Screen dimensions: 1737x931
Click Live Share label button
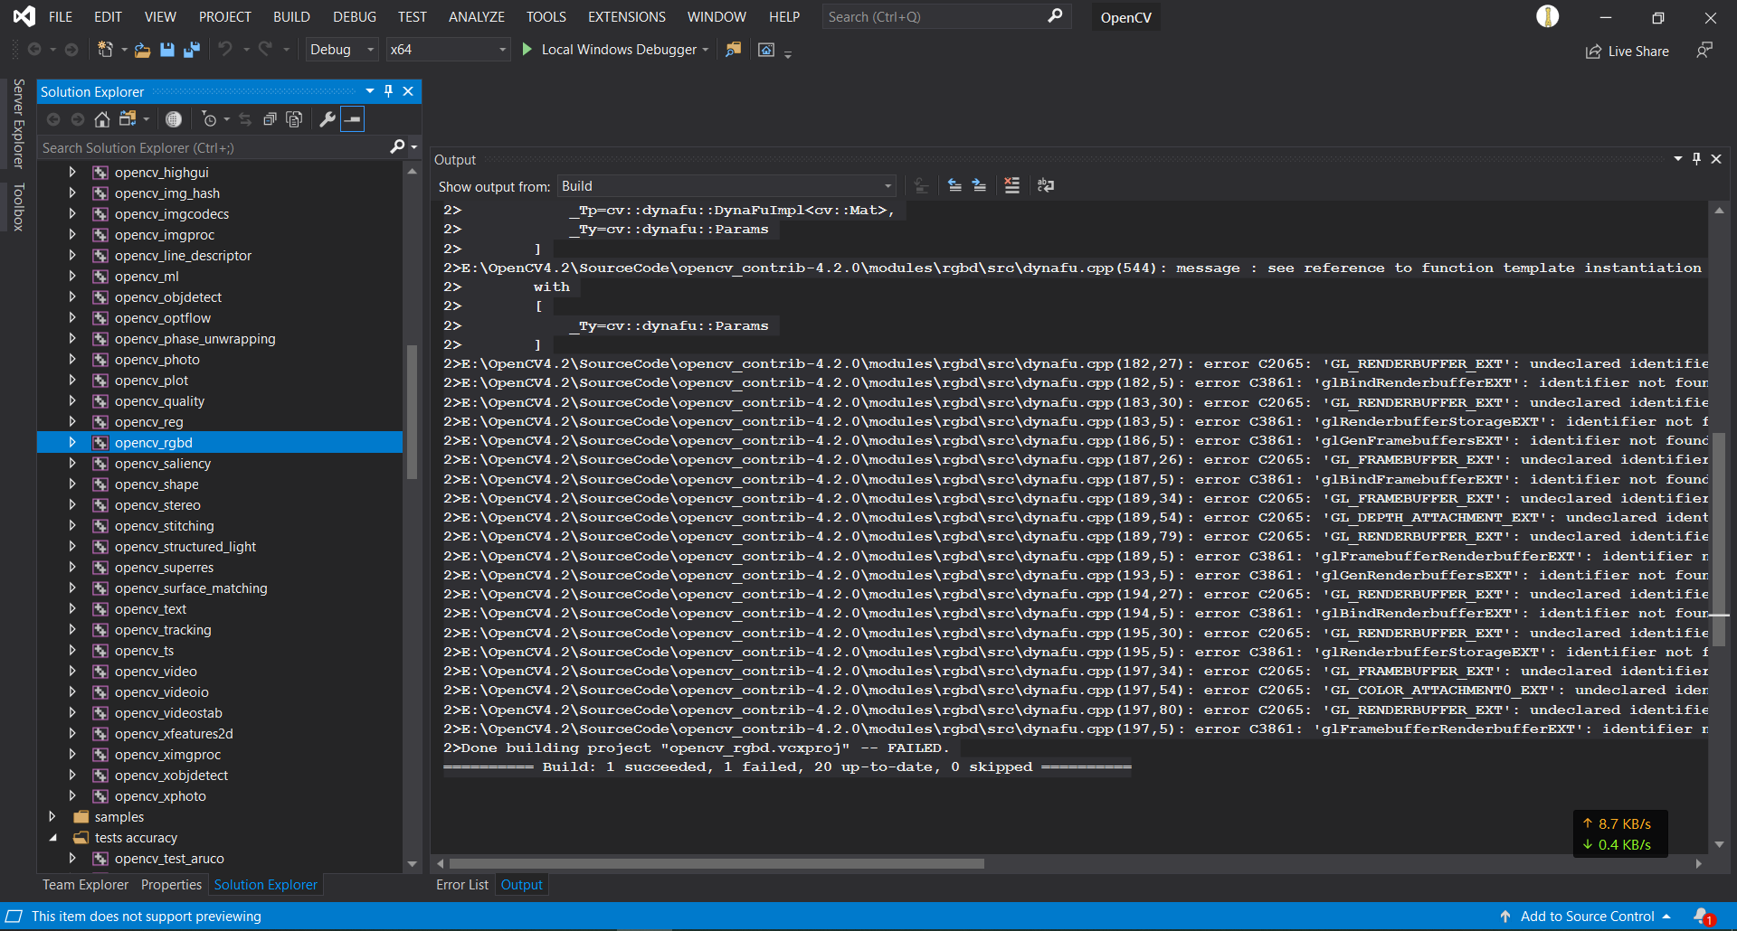[x=1638, y=52]
